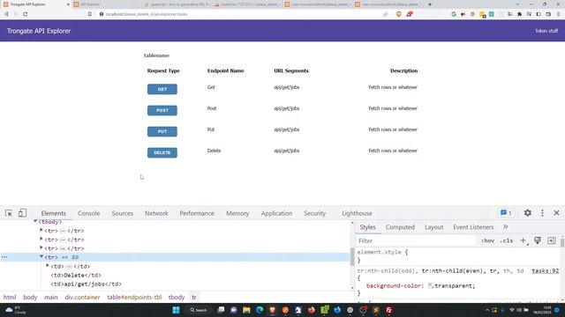Switch to the Sources tab
This screenshot has height=317, width=565.
122,213
